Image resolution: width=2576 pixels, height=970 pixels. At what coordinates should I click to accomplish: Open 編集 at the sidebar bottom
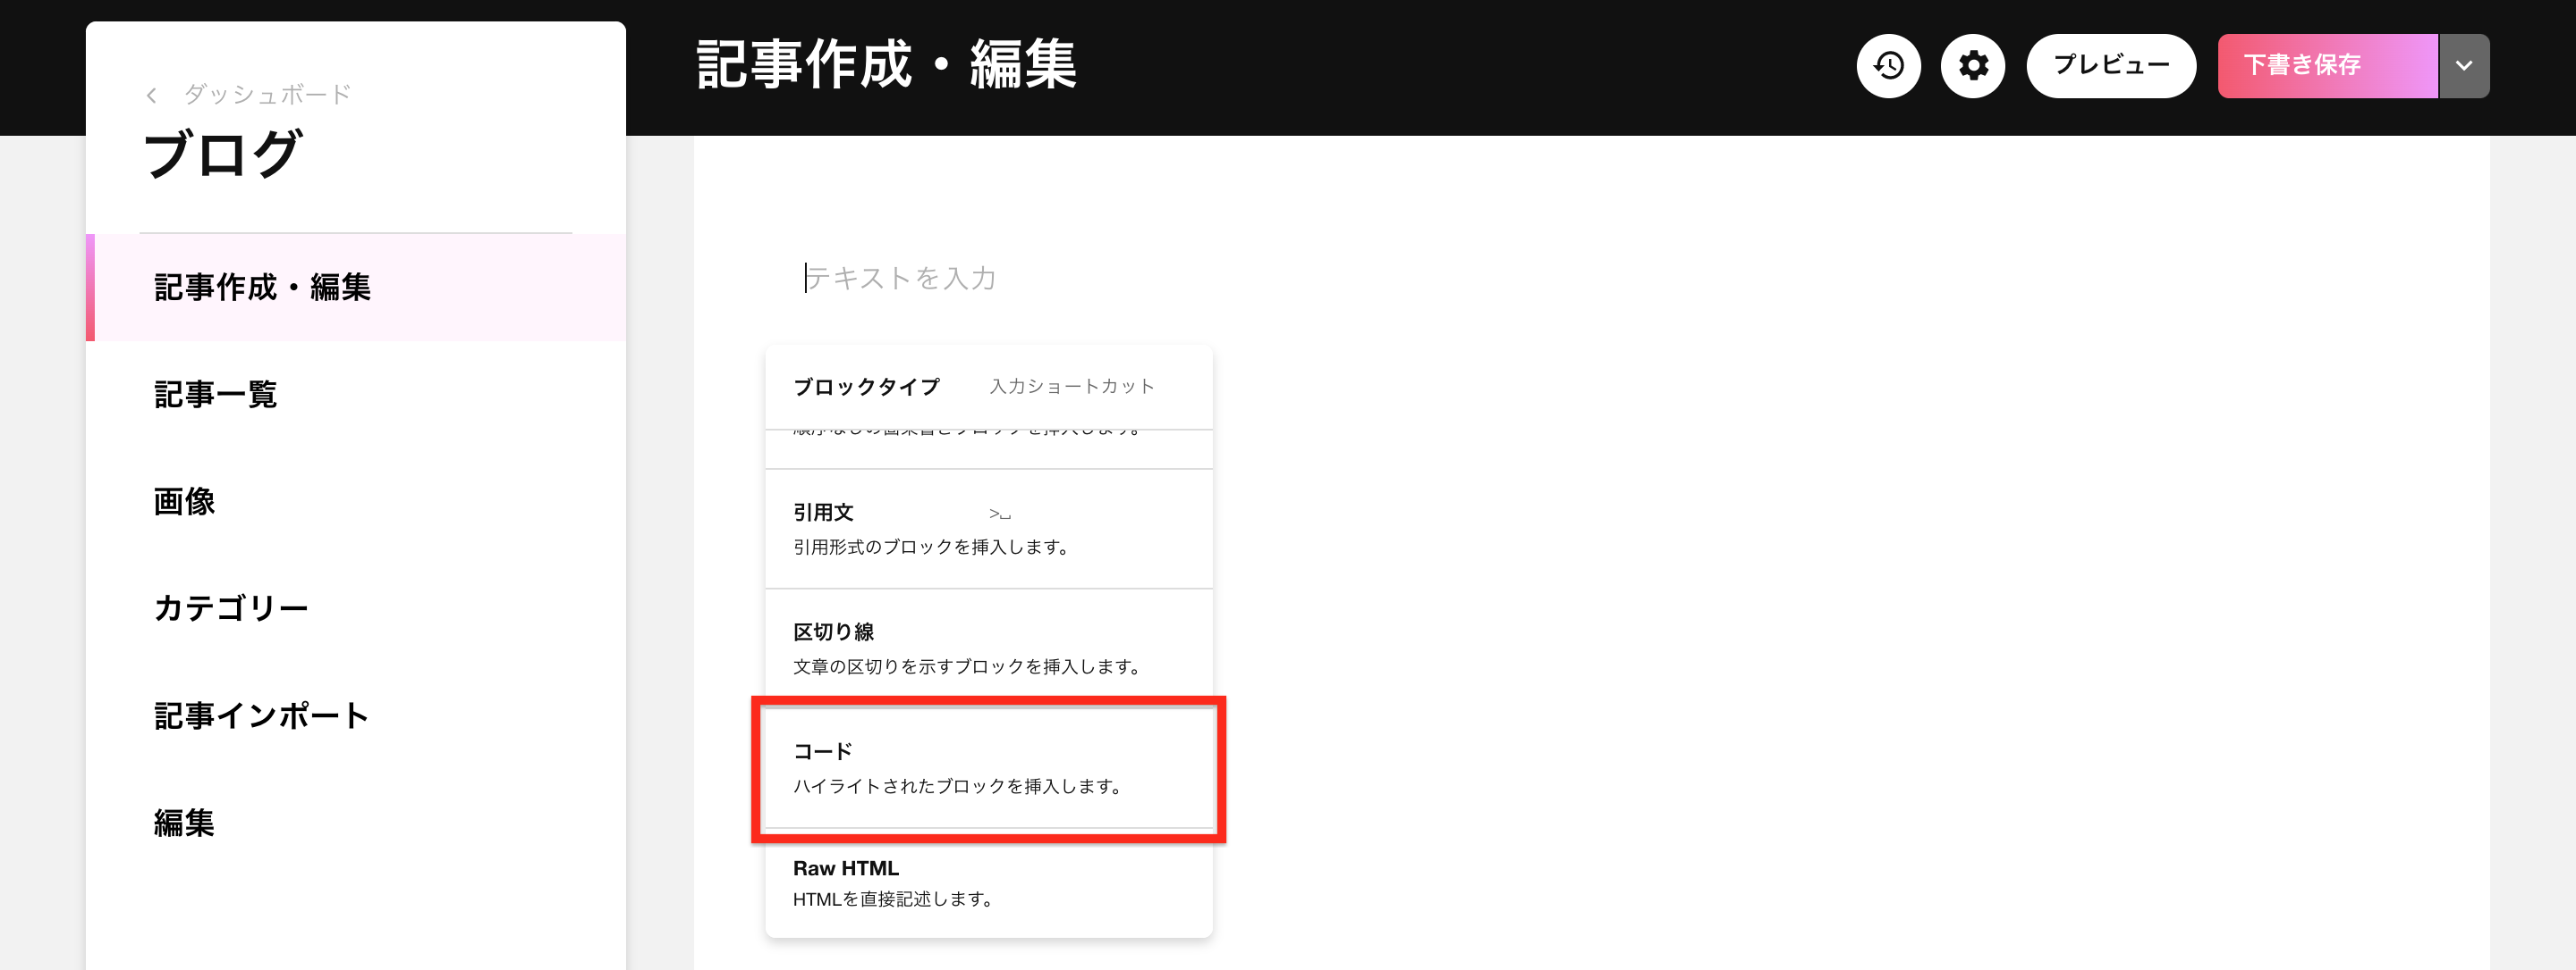(356, 822)
